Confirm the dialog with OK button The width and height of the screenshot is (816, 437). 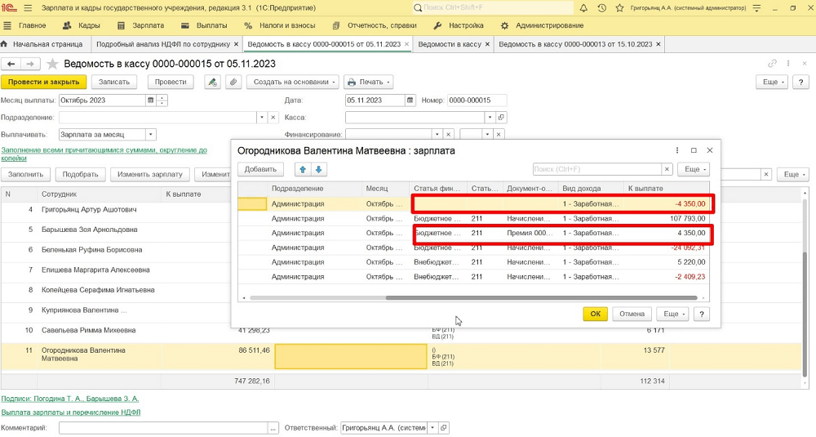point(595,314)
